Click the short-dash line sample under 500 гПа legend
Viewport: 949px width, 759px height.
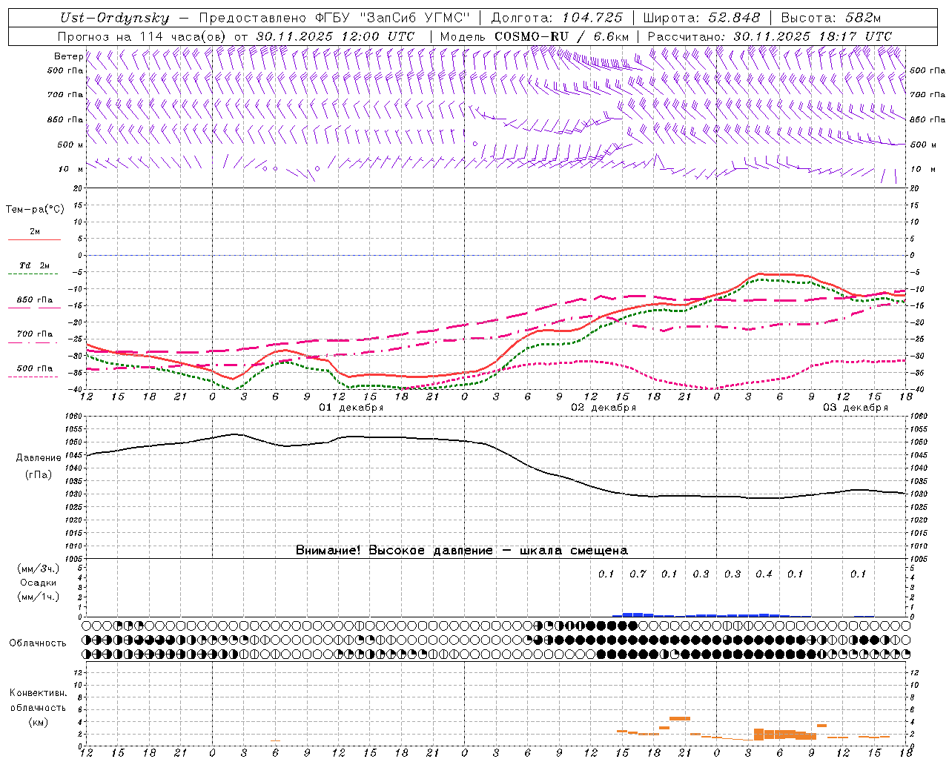(33, 377)
